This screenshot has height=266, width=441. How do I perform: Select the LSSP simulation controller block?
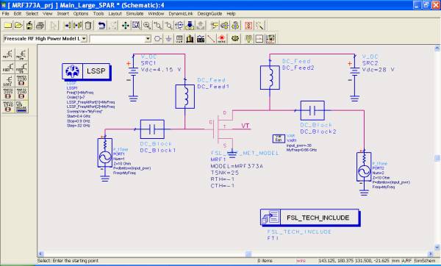(x=86, y=71)
